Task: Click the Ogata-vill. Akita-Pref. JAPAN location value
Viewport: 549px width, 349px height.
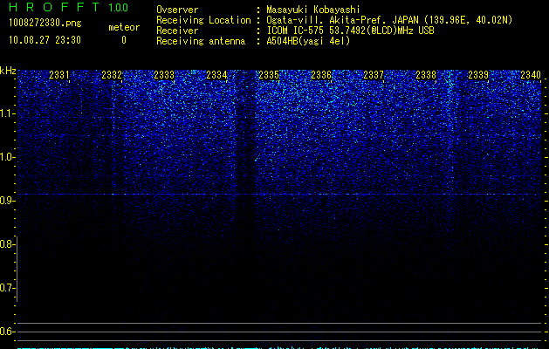Action: click(x=389, y=20)
